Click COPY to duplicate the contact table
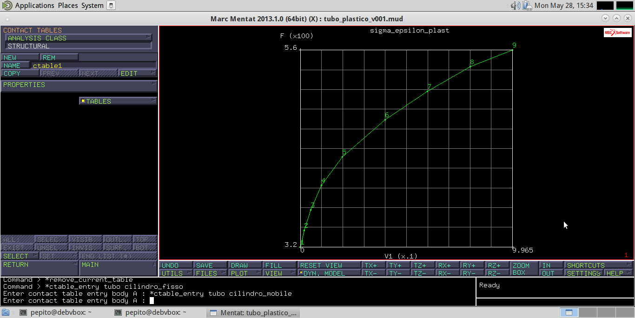 click(20, 73)
